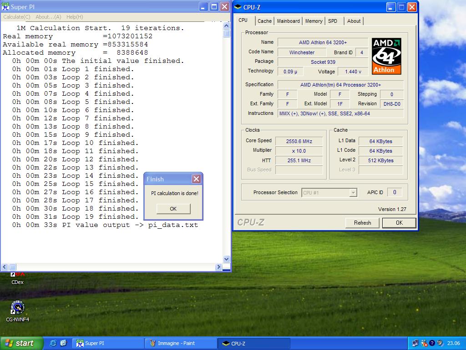This screenshot has width=466, height=350.
Task: Click the network computers tray icon
Action: click(415, 343)
